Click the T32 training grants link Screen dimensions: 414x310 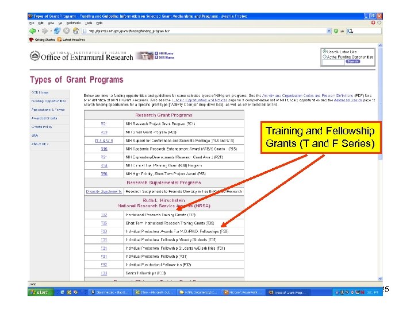(104, 215)
